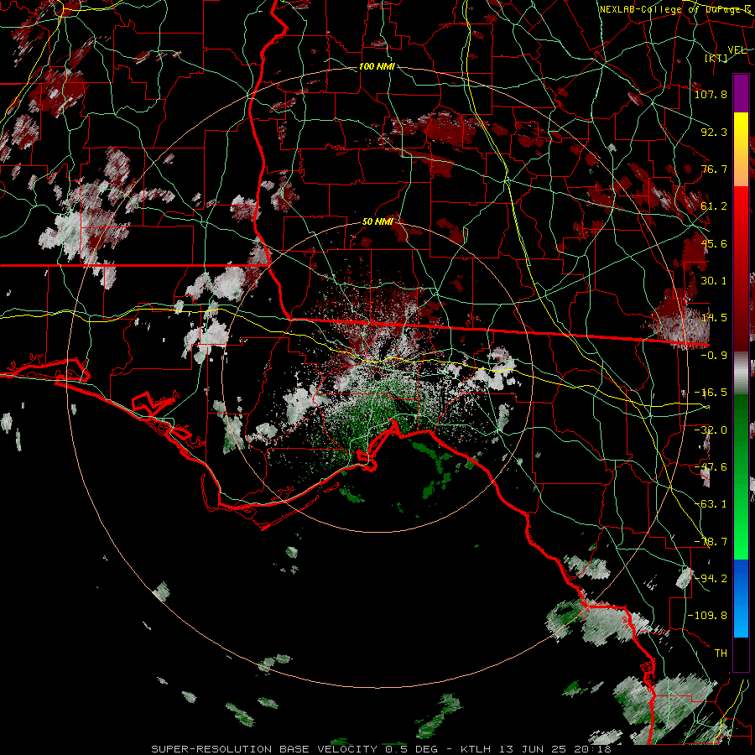This screenshot has height=755, width=755.
Task: Select the 61.2 value on the velocity scale
Action: tap(714, 206)
